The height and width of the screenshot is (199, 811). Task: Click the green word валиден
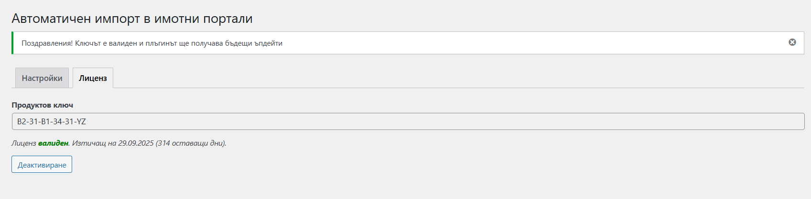pos(53,143)
